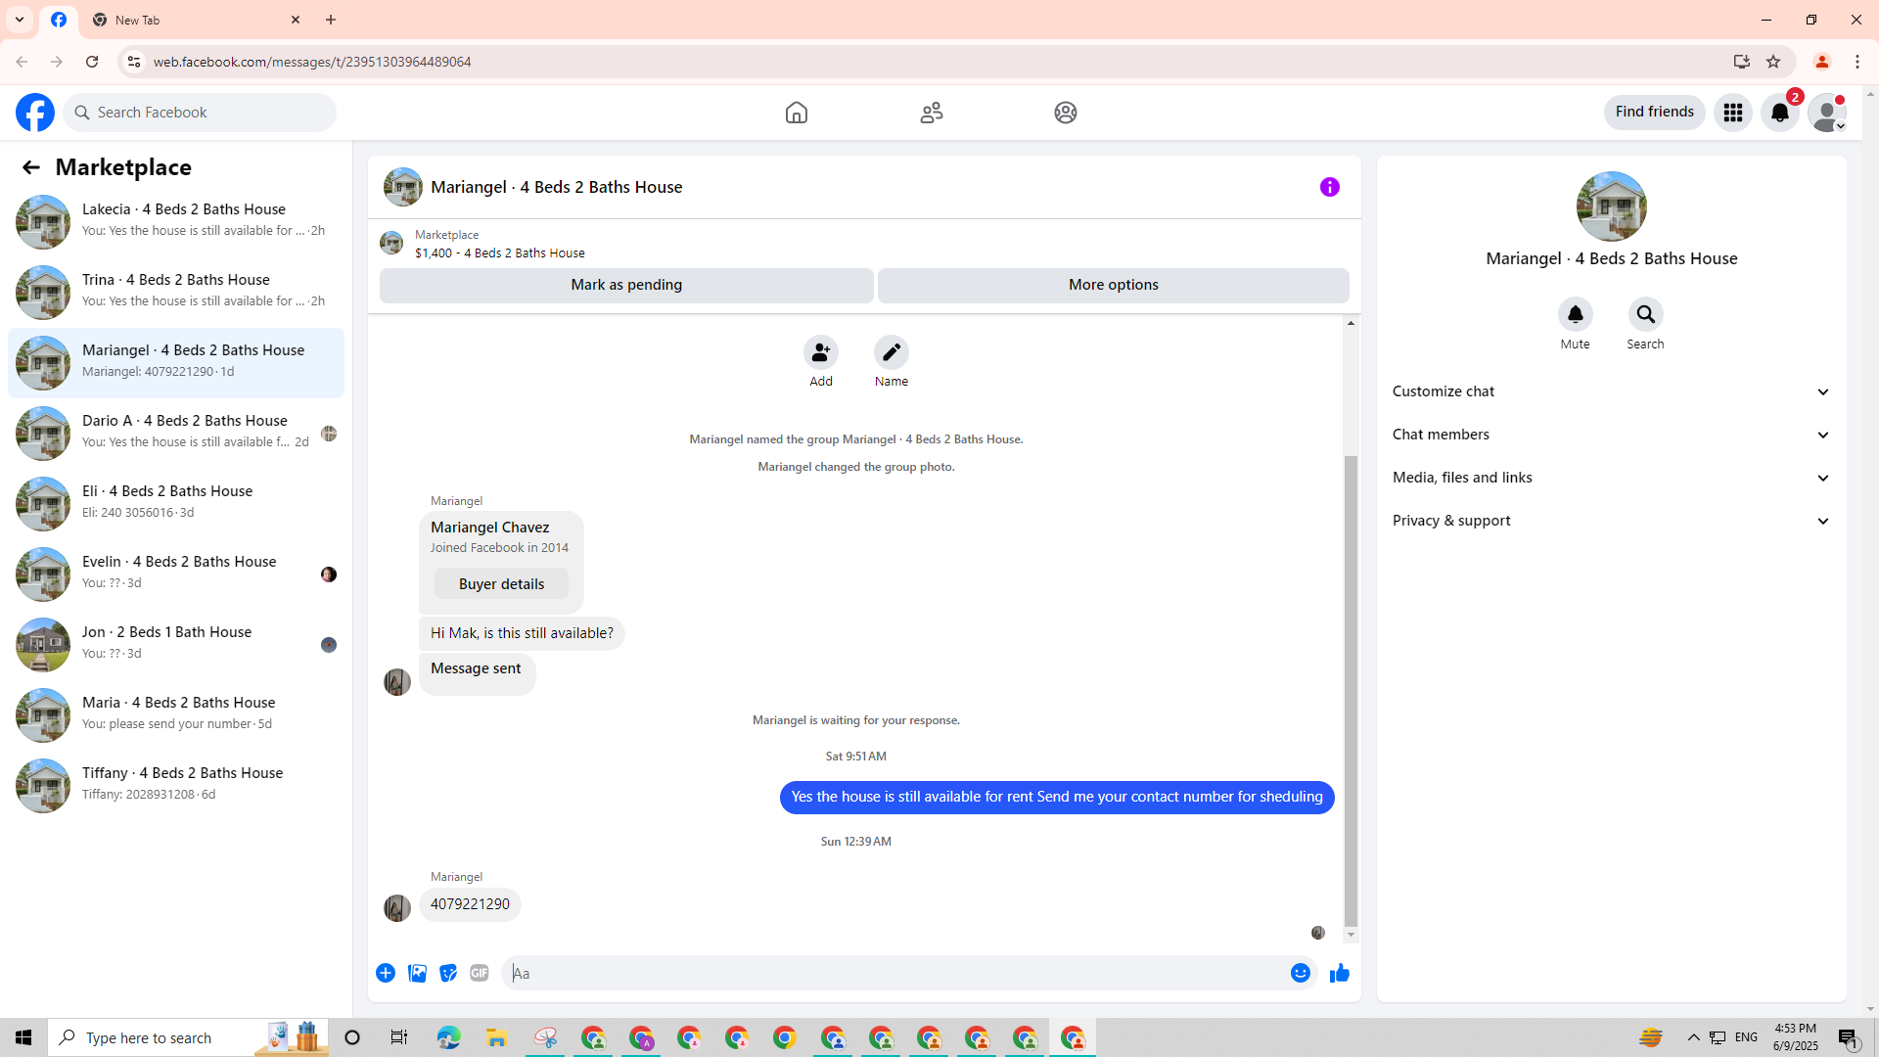Open the Trina conversation
Image resolution: width=1879 pixels, height=1057 pixels.
[x=176, y=293]
